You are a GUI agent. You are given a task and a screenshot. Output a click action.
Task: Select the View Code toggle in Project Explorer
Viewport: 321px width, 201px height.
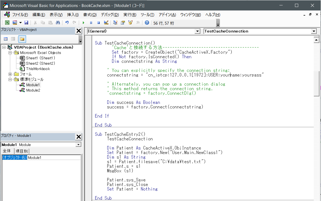pyautogui.click(x=6, y=39)
